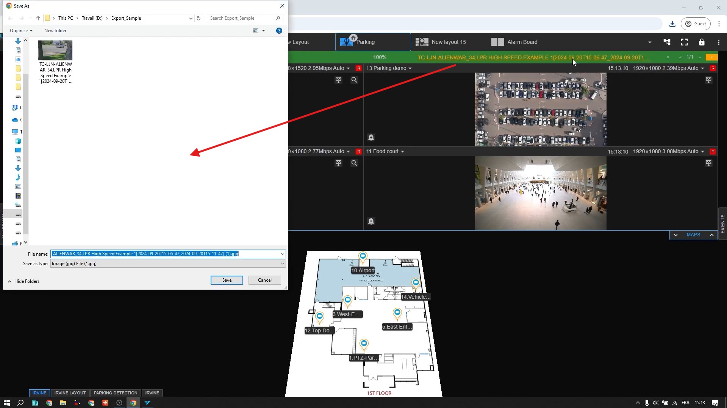Select the PARKING DETECTION bottom tab

pyautogui.click(x=115, y=393)
